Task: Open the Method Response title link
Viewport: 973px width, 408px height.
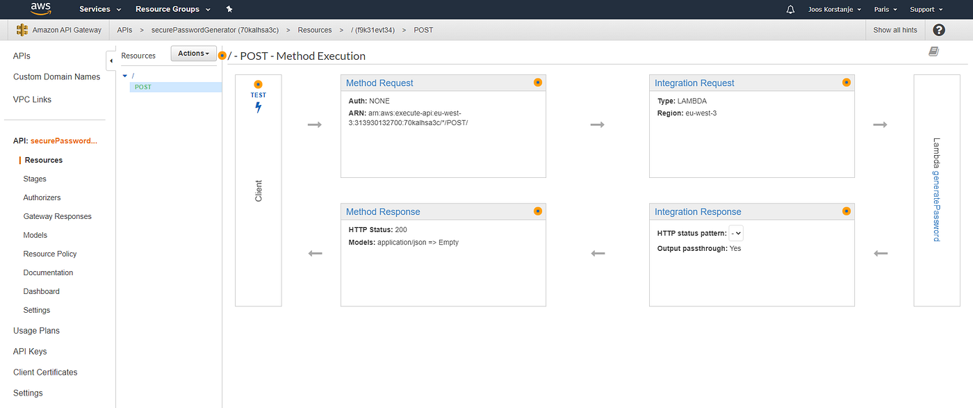Action: click(383, 212)
